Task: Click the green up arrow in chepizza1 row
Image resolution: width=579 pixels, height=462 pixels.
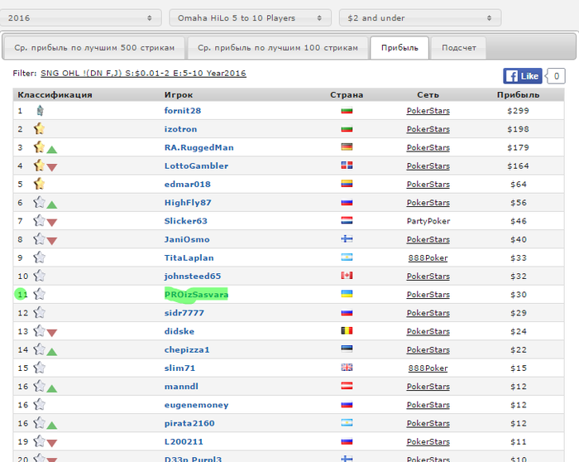Action: pos(51,352)
